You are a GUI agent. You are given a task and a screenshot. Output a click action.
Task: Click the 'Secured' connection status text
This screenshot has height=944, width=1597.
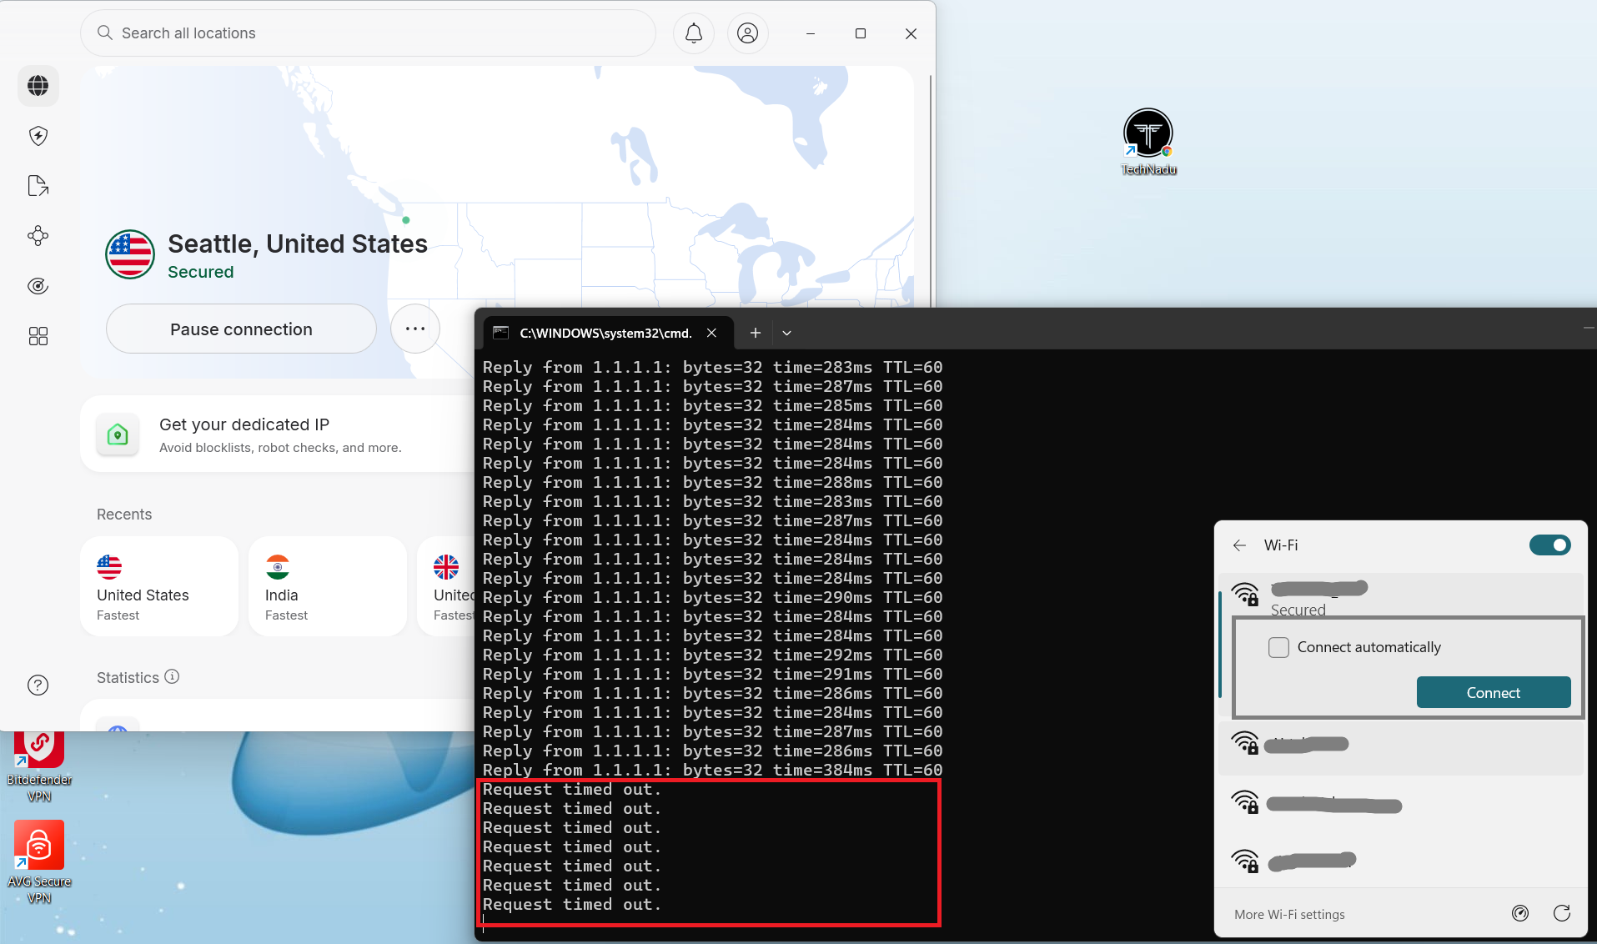tap(201, 272)
